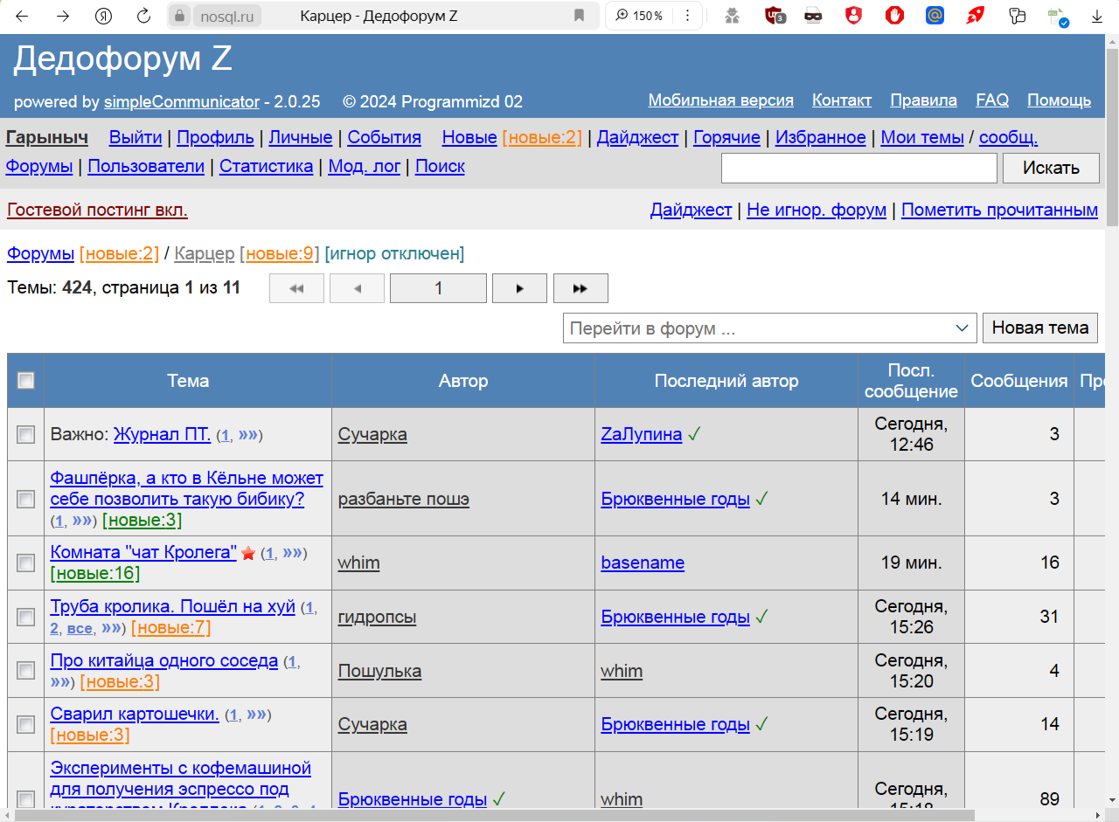Click the search text field beside Искать
Image resolution: width=1119 pixels, height=822 pixels.
pyautogui.click(x=858, y=168)
